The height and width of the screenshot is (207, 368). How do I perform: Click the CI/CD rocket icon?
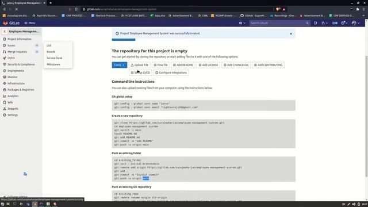(5, 58)
